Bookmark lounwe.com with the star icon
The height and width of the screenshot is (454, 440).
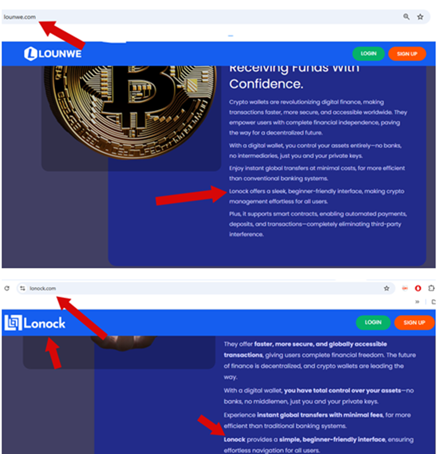click(420, 17)
